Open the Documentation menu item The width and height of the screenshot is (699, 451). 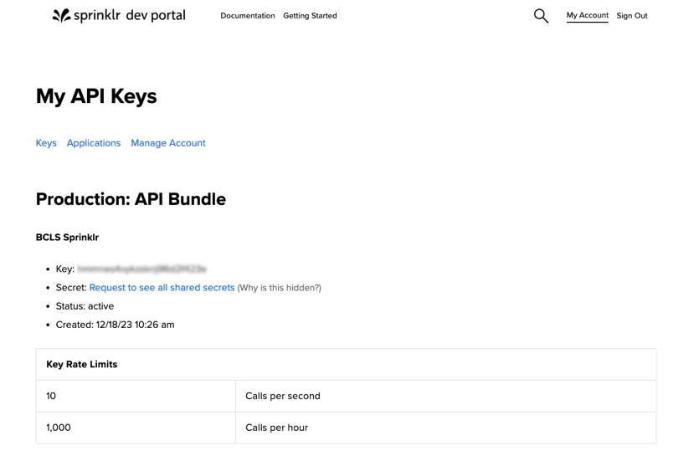pos(247,16)
